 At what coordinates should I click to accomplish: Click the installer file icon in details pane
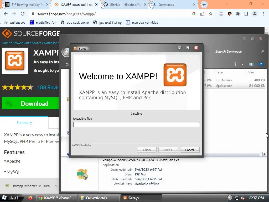[82, 174]
